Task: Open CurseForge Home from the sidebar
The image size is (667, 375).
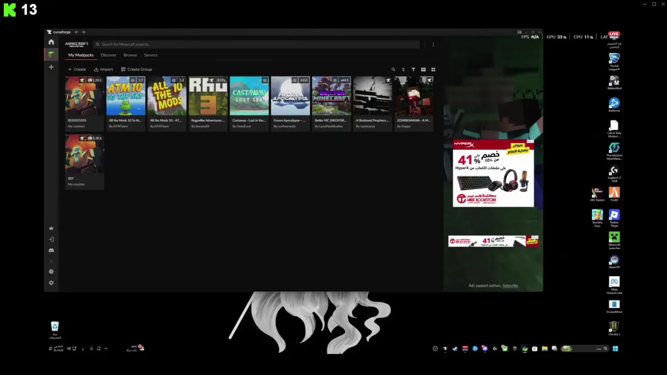Action: point(51,42)
